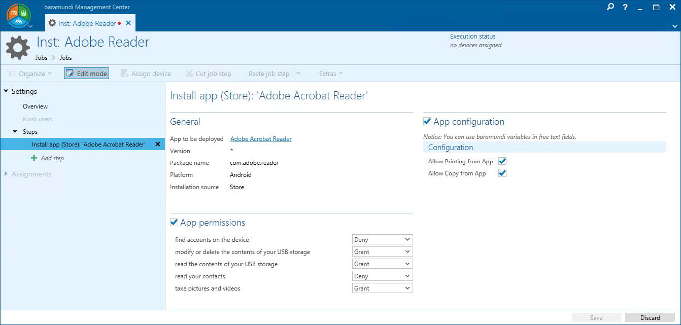Open Paste job step dropdown arrow
This screenshot has height=325, width=681.
(298, 74)
